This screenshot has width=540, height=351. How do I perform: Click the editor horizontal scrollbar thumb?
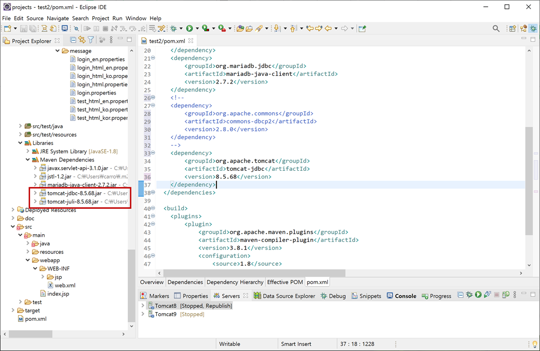(254, 273)
